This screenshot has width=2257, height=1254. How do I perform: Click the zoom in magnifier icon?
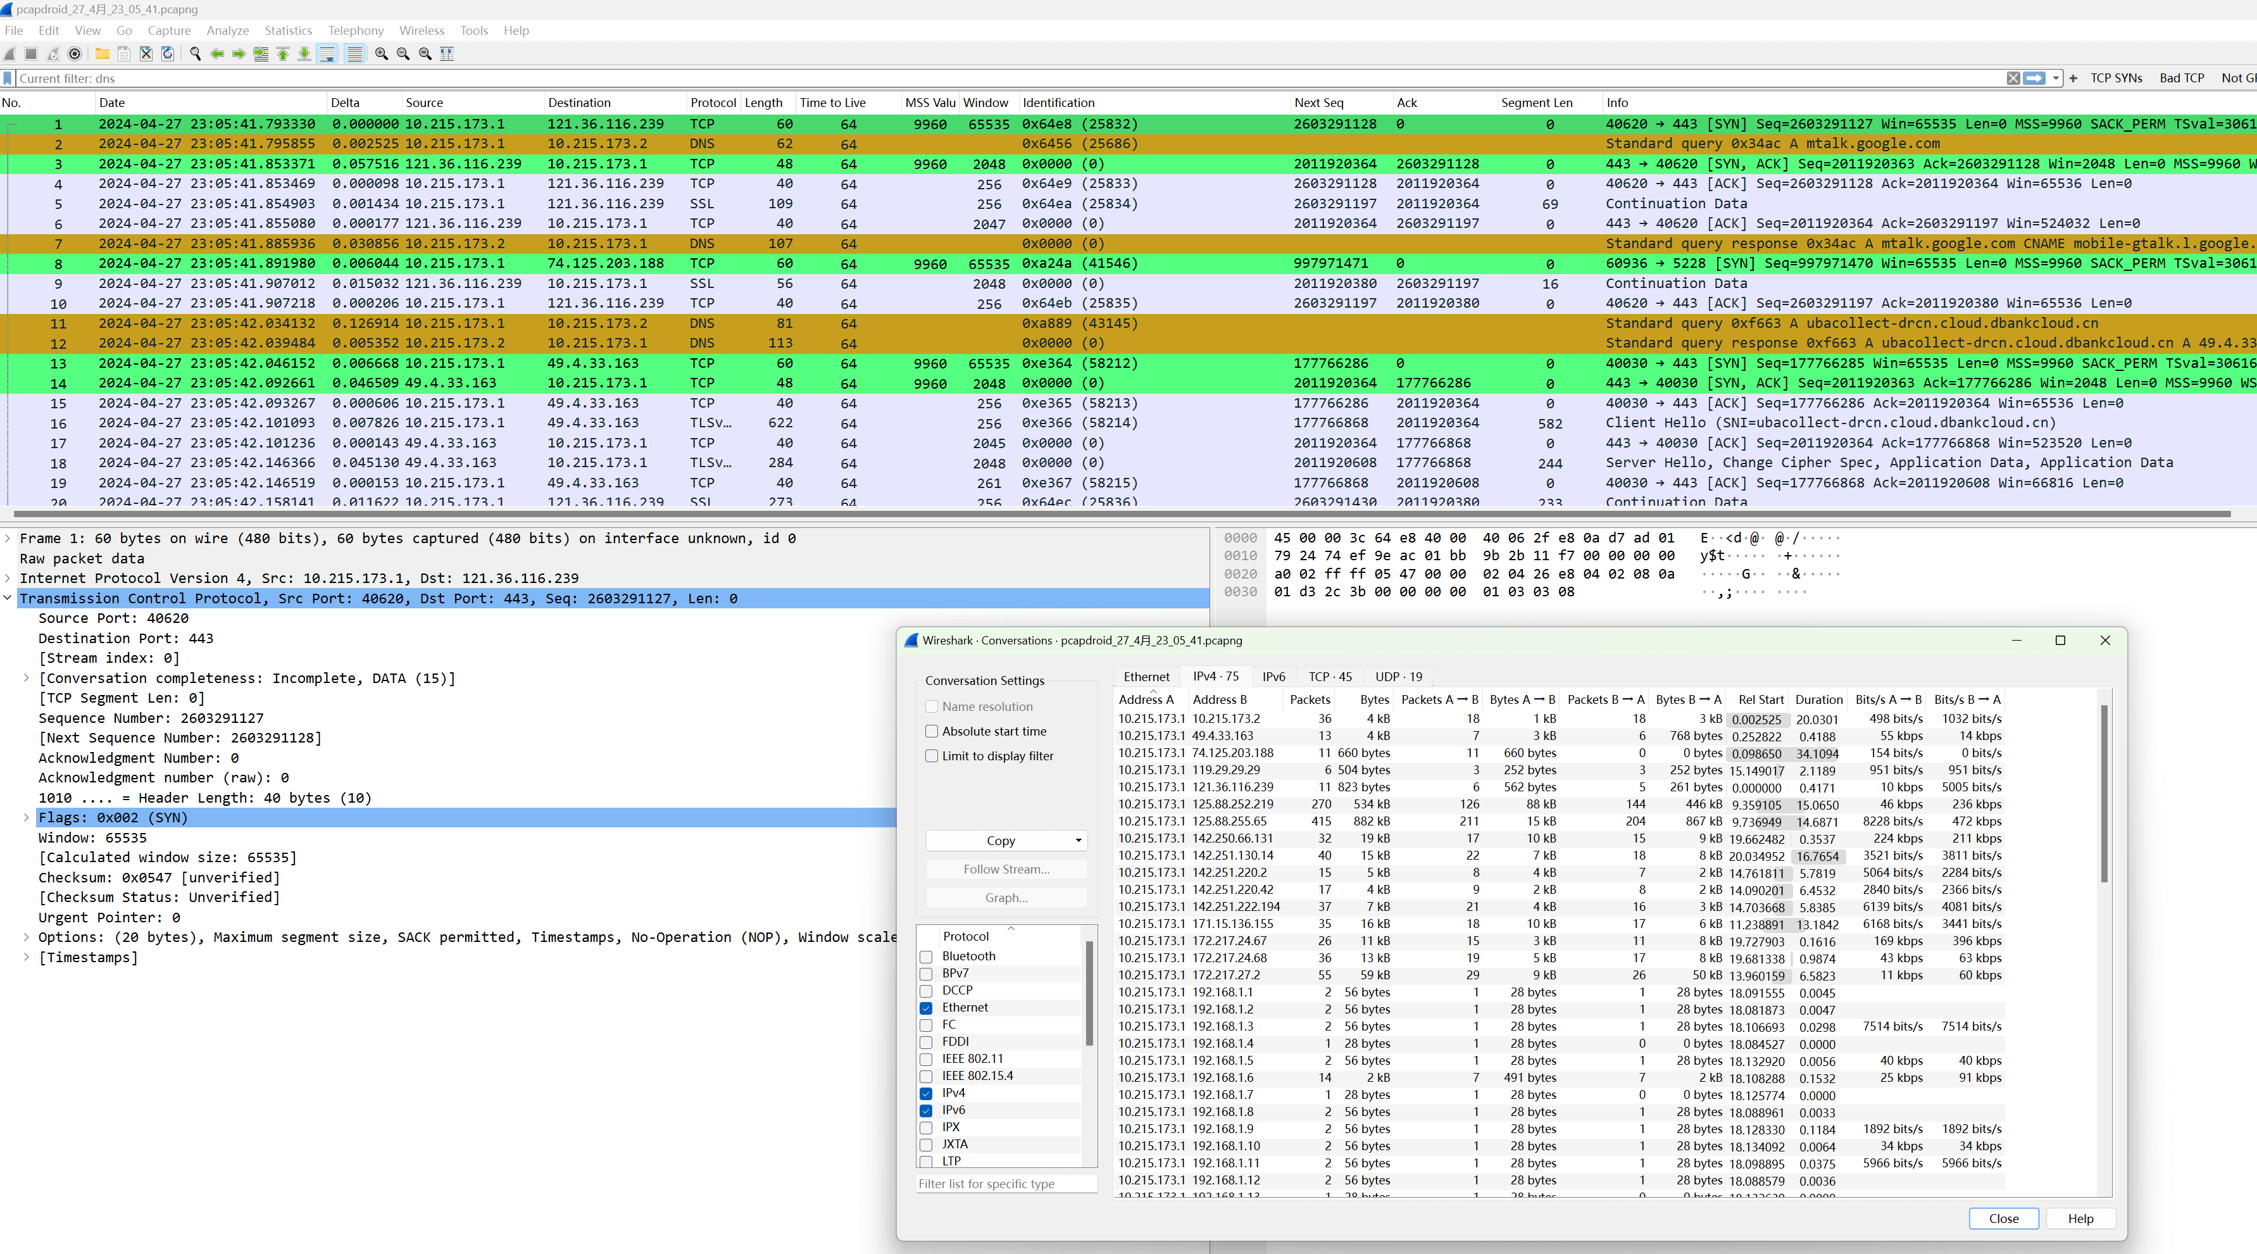click(x=381, y=54)
